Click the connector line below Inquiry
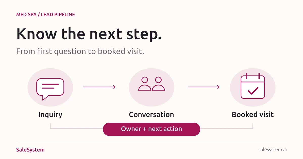This screenshot has width=303, height=159. (x=77, y=127)
